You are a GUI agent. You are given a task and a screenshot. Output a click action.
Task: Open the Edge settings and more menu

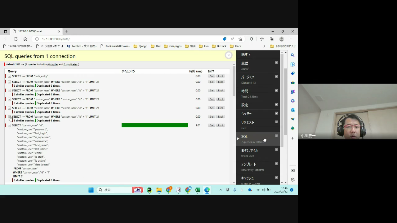coord(292,39)
